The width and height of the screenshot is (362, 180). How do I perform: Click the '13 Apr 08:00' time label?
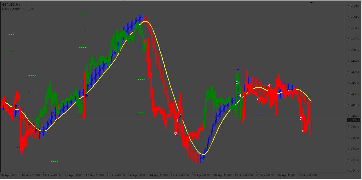(x=116, y=175)
